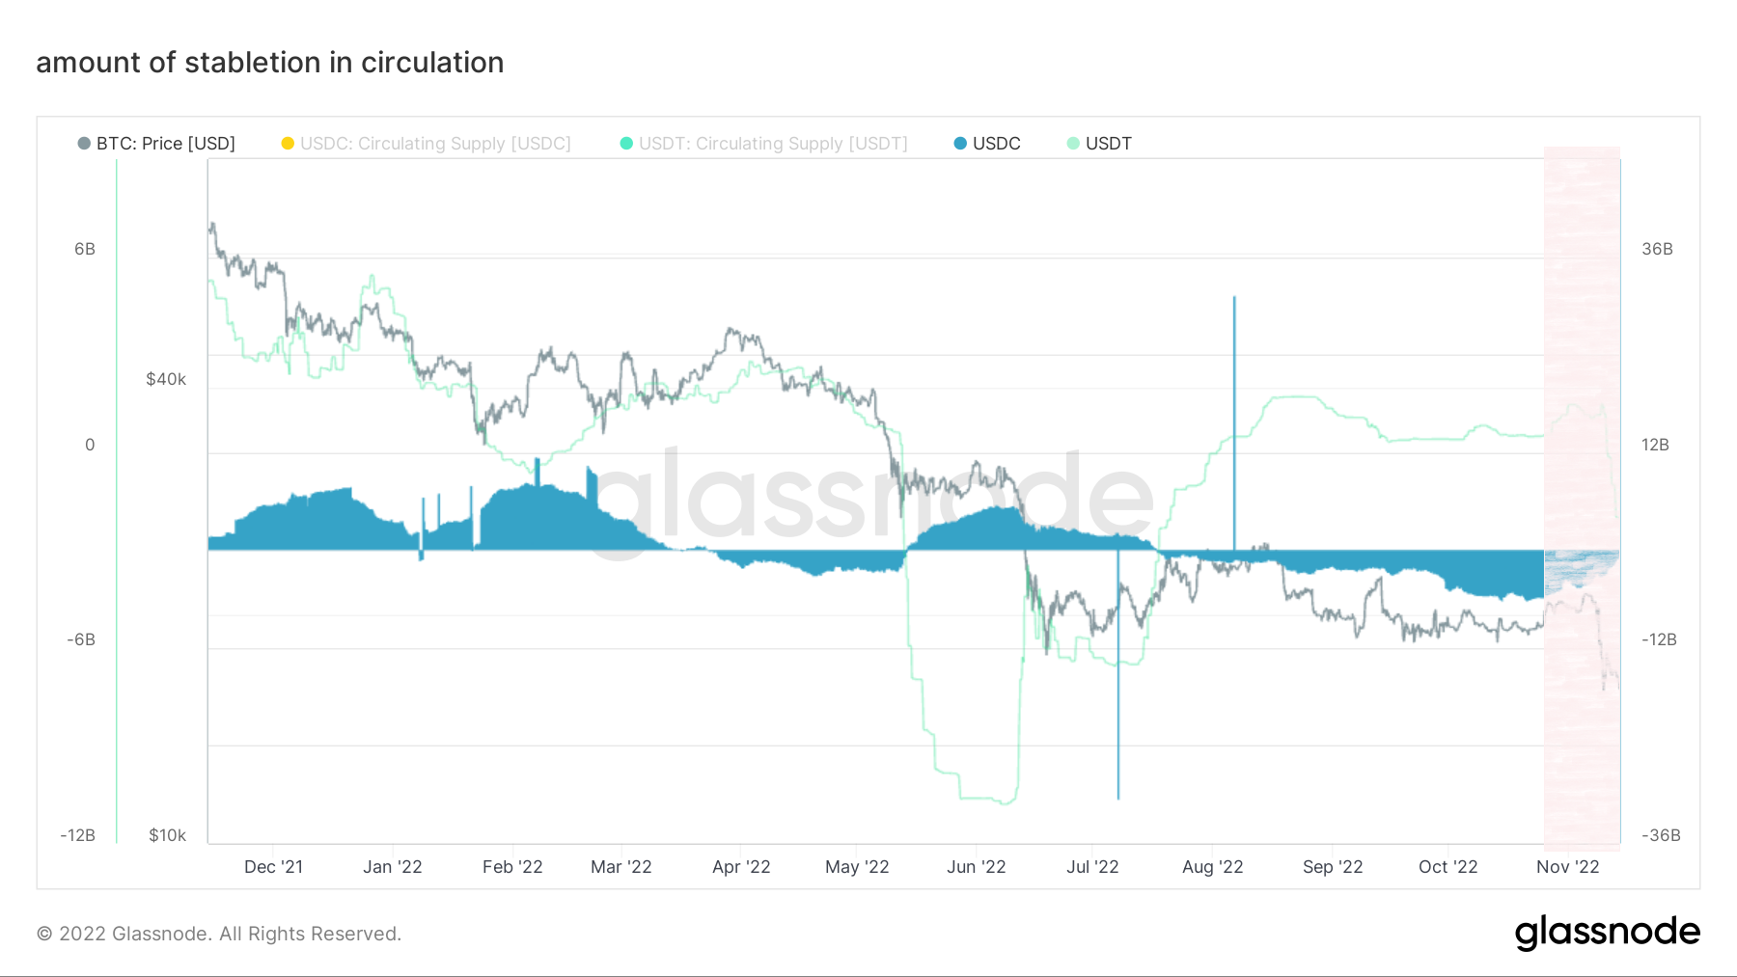Screen dimensions: 1737x977
Task: Click the 'Dec '21' x-axis label
Action: coord(273,867)
